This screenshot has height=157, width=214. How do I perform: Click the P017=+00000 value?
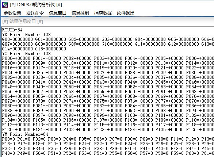point(47,68)
